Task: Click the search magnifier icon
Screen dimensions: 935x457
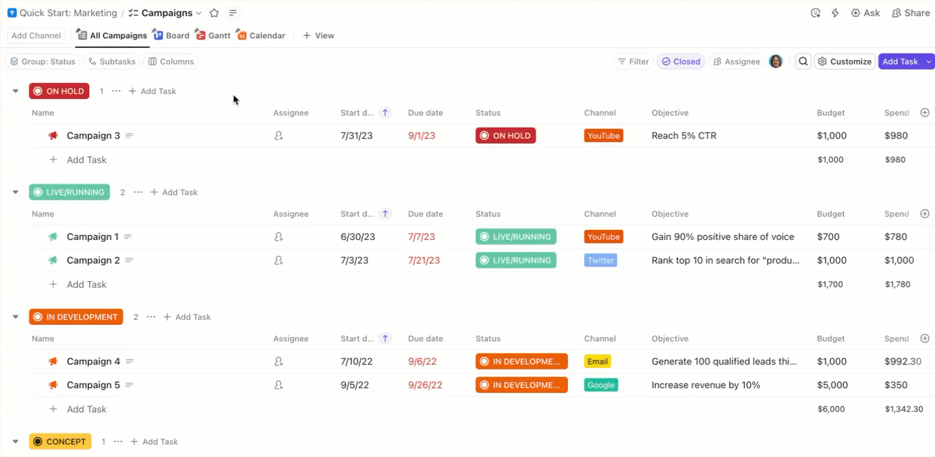Action: [x=803, y=61]
